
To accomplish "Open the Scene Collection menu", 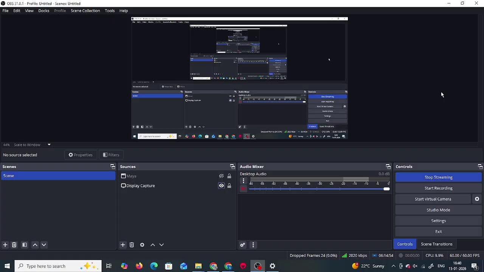I will pyautogui.click(x=85, y=11).
